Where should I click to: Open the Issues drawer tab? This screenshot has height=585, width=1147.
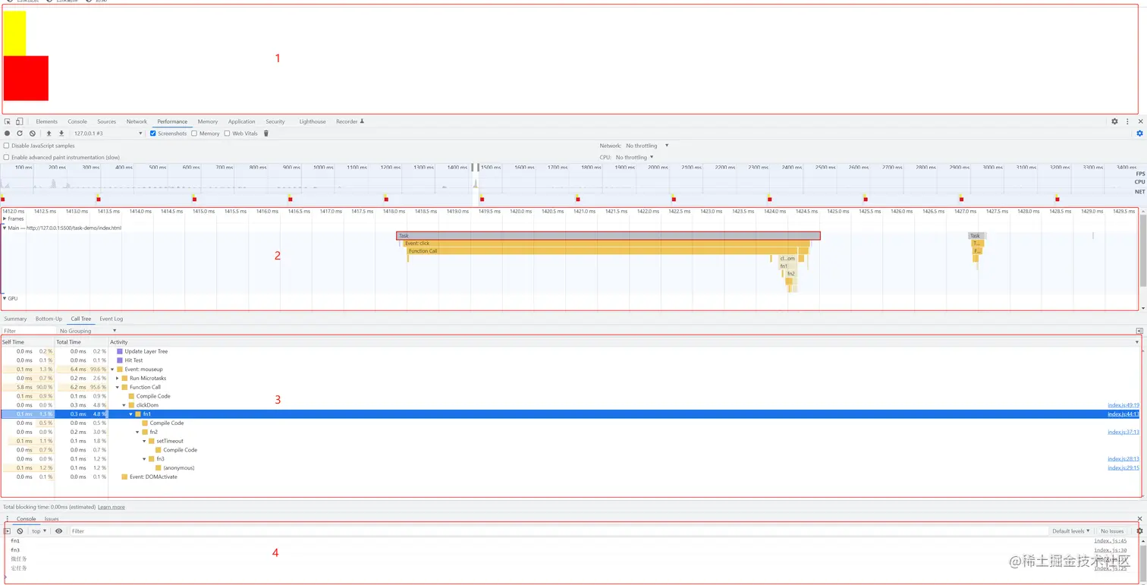coord(52,519)
